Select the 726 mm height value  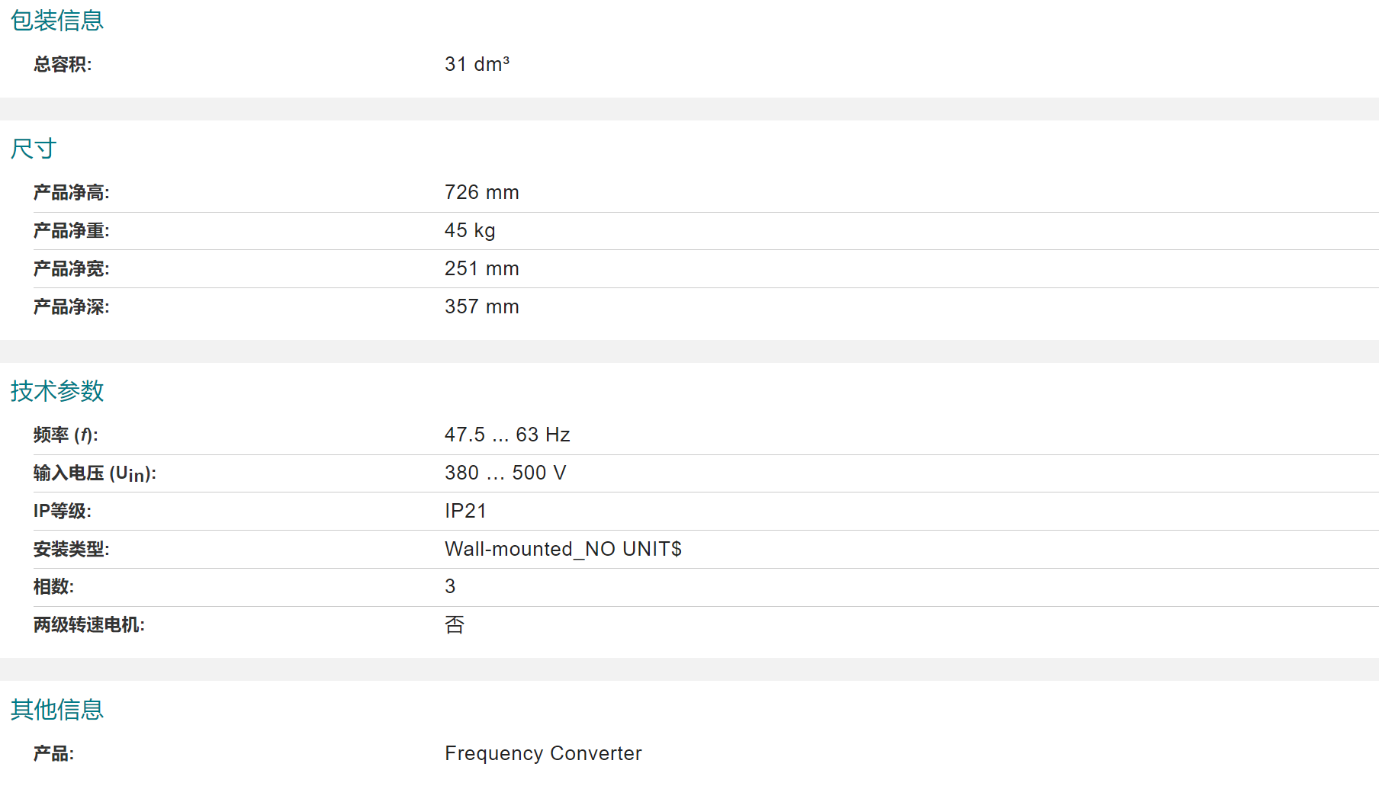point(482,192)
